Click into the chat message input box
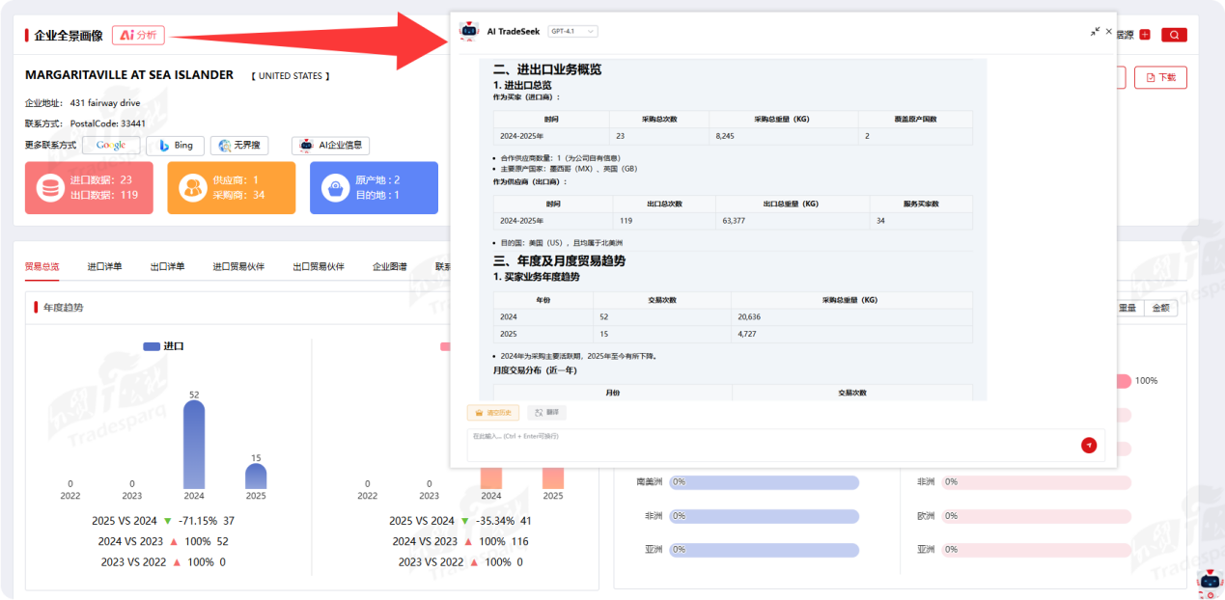 (772, 445)
